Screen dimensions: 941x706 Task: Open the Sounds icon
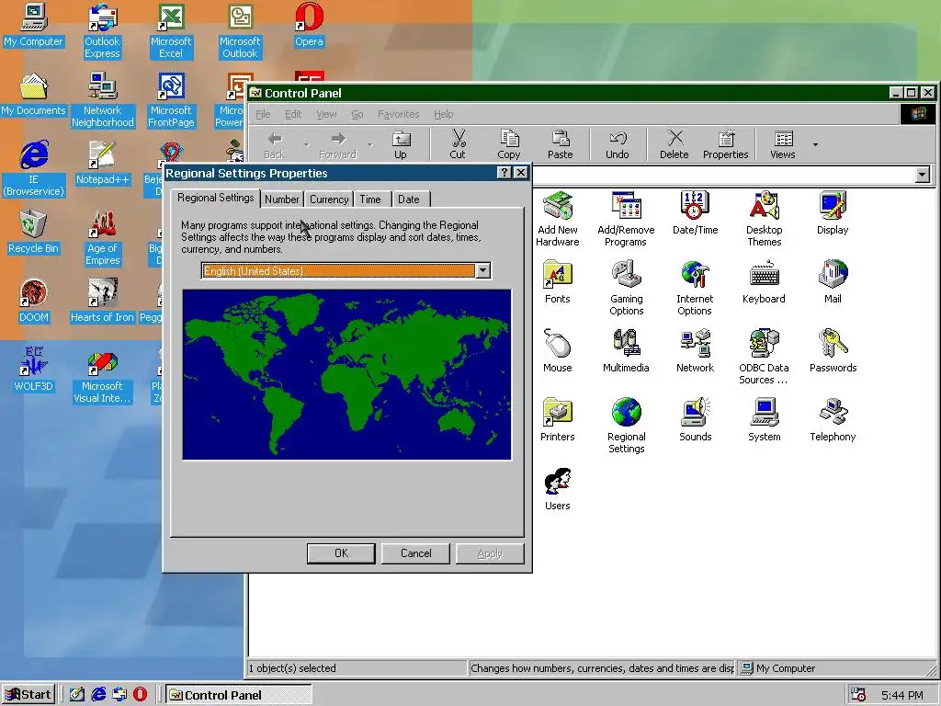tap(695, 419)
